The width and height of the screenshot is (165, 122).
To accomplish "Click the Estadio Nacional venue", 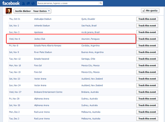I will [42, 59].
